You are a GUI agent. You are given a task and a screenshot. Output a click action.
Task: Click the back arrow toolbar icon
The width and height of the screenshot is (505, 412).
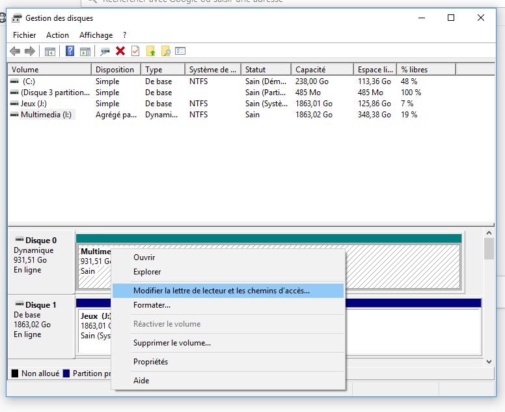coord(15,51)
